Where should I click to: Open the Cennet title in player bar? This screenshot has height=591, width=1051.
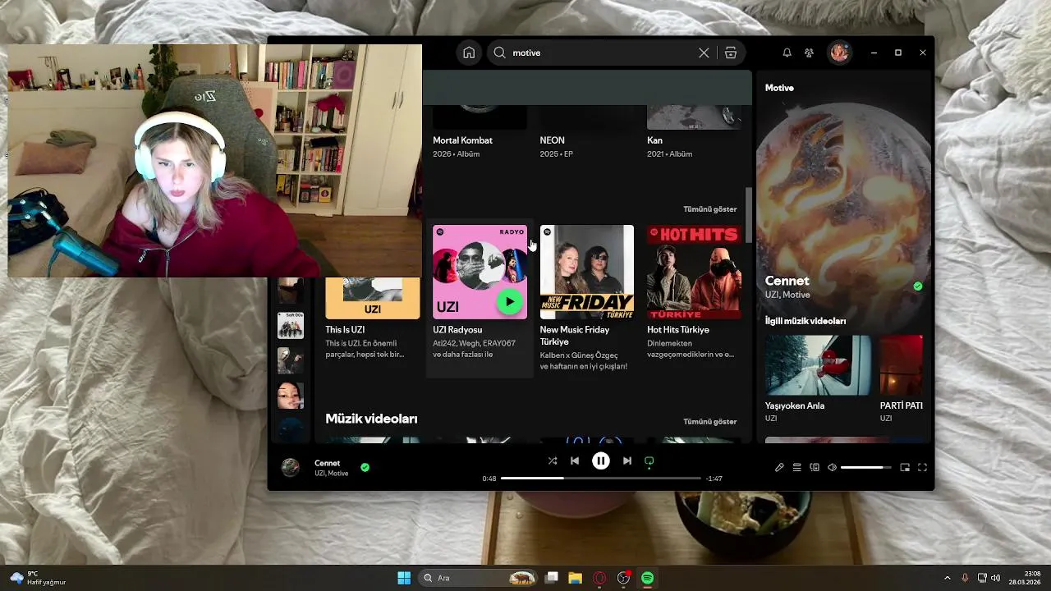(x=327, y=463)
